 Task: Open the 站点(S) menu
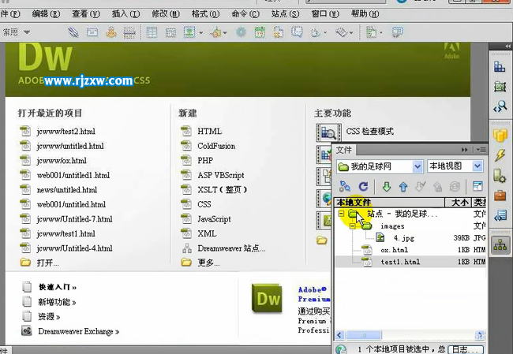[x=285, y=14]
